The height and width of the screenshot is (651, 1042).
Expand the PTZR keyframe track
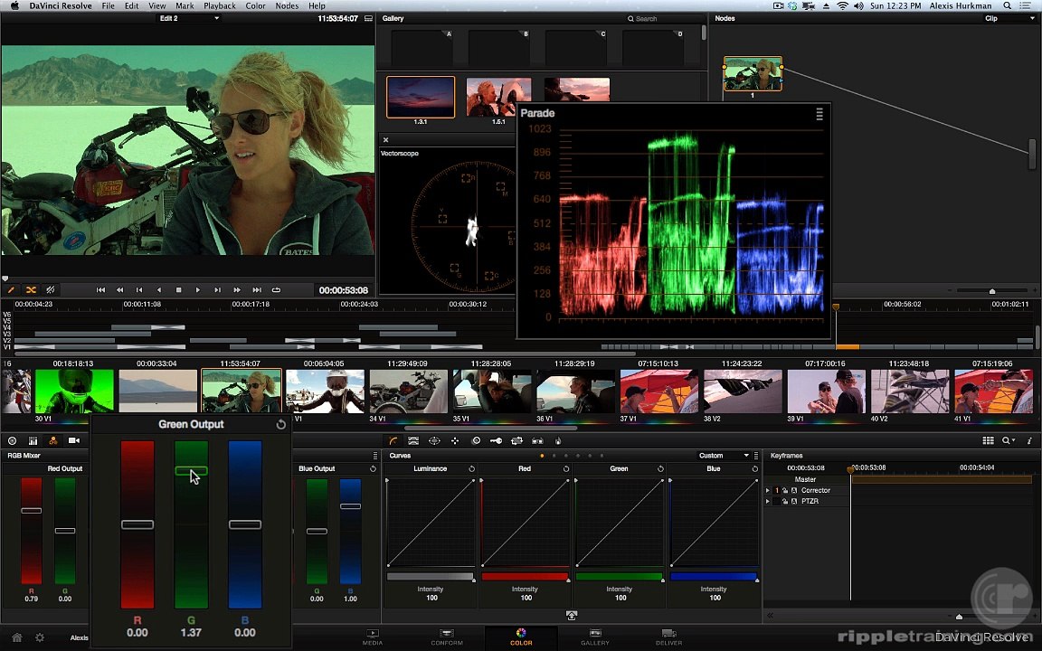point(768,501)
